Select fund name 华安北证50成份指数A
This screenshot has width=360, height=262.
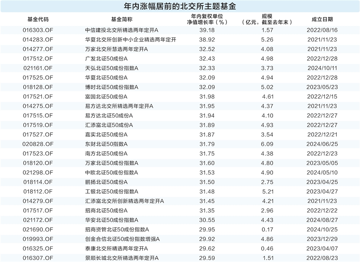pos(112,220)
